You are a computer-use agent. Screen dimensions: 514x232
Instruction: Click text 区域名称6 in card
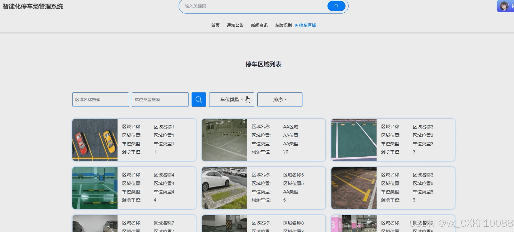tap(423, 175)
